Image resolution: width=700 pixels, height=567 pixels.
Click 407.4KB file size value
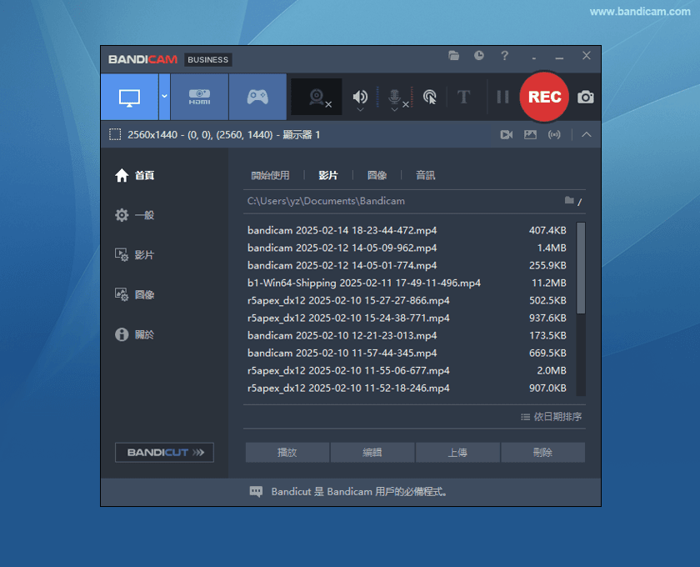(547, 230)
